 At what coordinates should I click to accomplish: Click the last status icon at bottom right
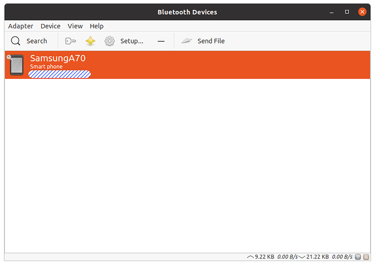click(366, 257)
